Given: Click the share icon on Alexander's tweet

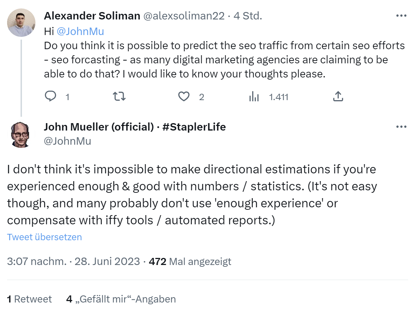Looking at the screenshot, I should click(x=338, y=96).
